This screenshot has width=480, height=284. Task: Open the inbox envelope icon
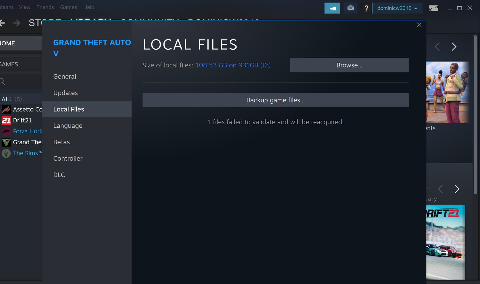pyautogui.click(x=350, y=8)
